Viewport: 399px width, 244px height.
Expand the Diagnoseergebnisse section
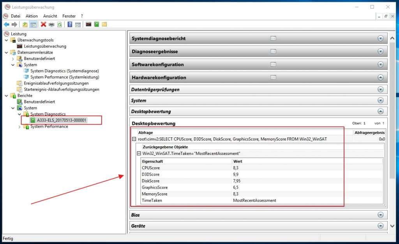381,51
